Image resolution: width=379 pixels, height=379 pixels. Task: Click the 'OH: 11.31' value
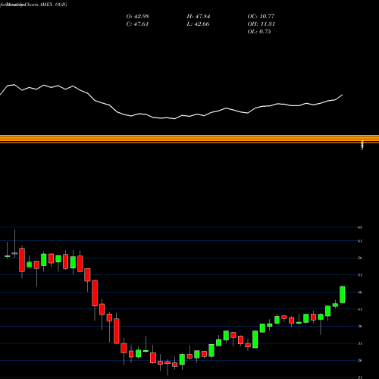tap(261, 24)
